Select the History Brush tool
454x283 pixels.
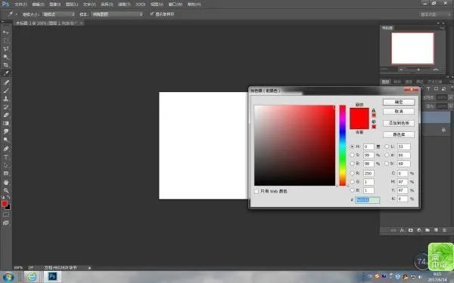(x=6, y=107)
